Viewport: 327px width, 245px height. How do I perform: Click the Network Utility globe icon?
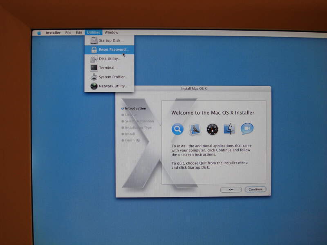pyautogui.click(x=94, y=86)
